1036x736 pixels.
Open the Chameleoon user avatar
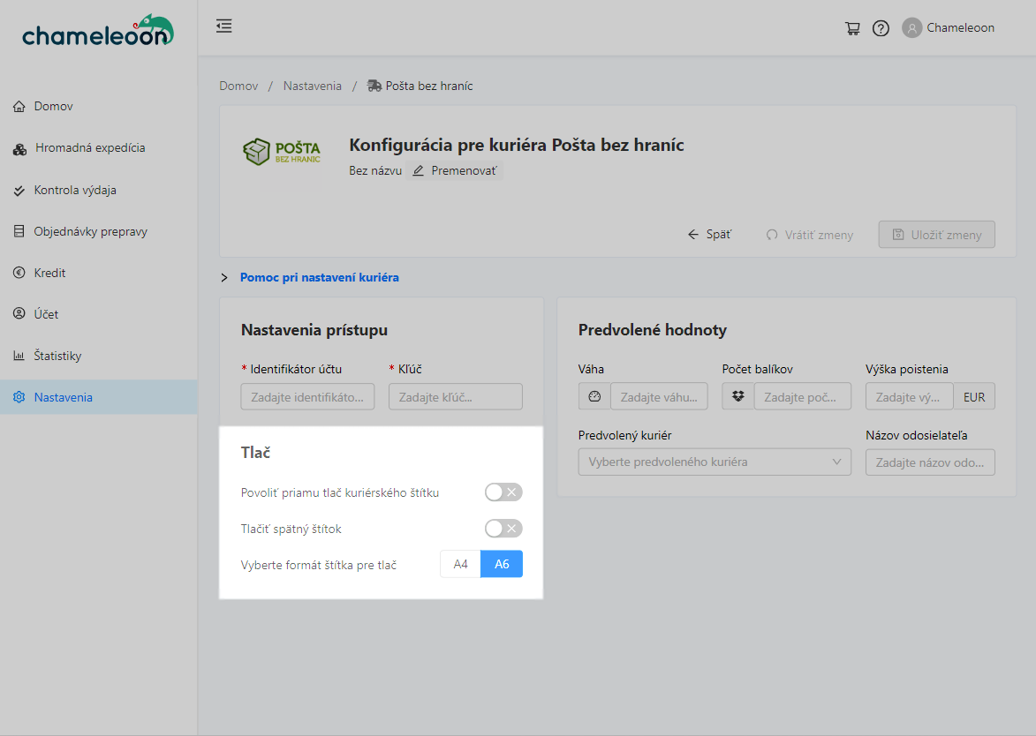(x=911, y=28)
